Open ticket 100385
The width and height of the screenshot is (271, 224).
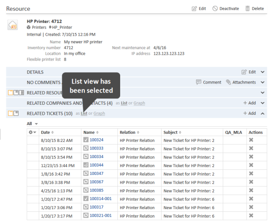click(97, 190)
